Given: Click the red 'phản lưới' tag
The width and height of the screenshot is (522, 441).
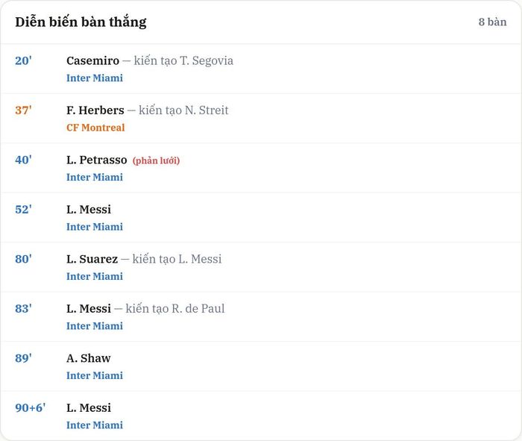Looking at the screenshot, I should (x=156, y=160).
